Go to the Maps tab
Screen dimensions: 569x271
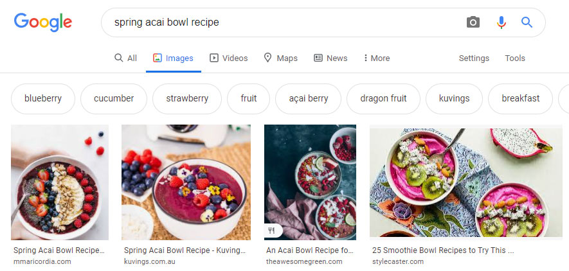pyautogui.click(x=280, y=58)
